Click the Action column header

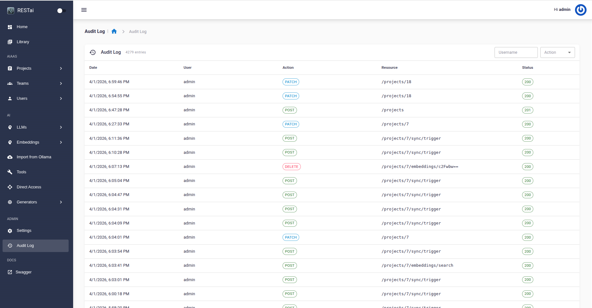click(x=288, y=67)
